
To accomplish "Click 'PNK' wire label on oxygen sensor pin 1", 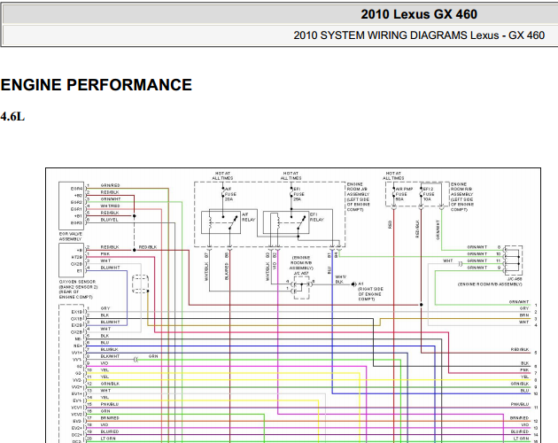I will 105,254.
